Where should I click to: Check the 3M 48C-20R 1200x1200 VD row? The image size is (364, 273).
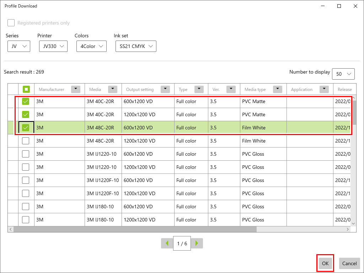pyautogui.click(x=26, y=141)
